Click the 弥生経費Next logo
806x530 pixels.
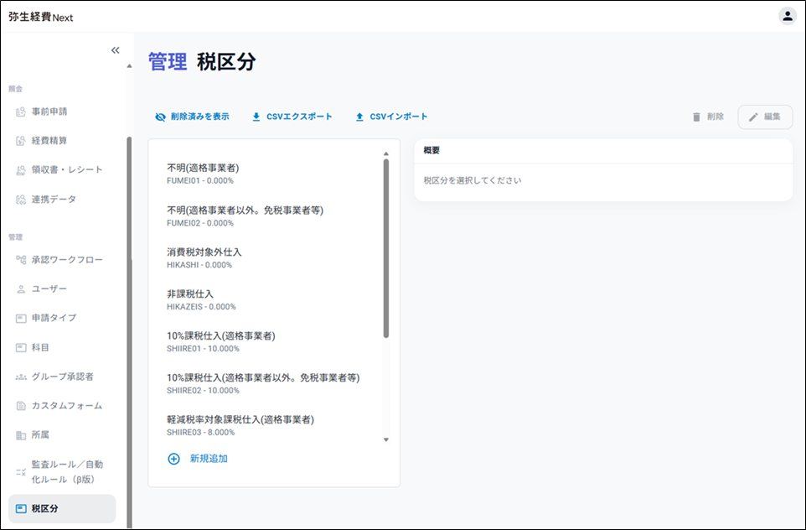point(40,17)
